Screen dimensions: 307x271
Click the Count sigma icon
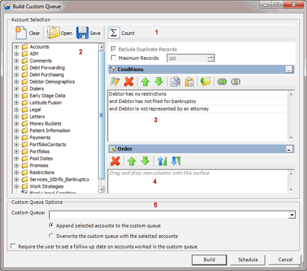click(114, 33)
